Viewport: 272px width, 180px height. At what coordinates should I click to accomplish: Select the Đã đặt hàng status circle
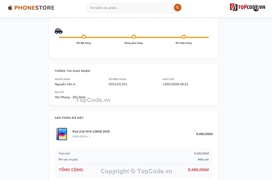click(x=84, y=37)
